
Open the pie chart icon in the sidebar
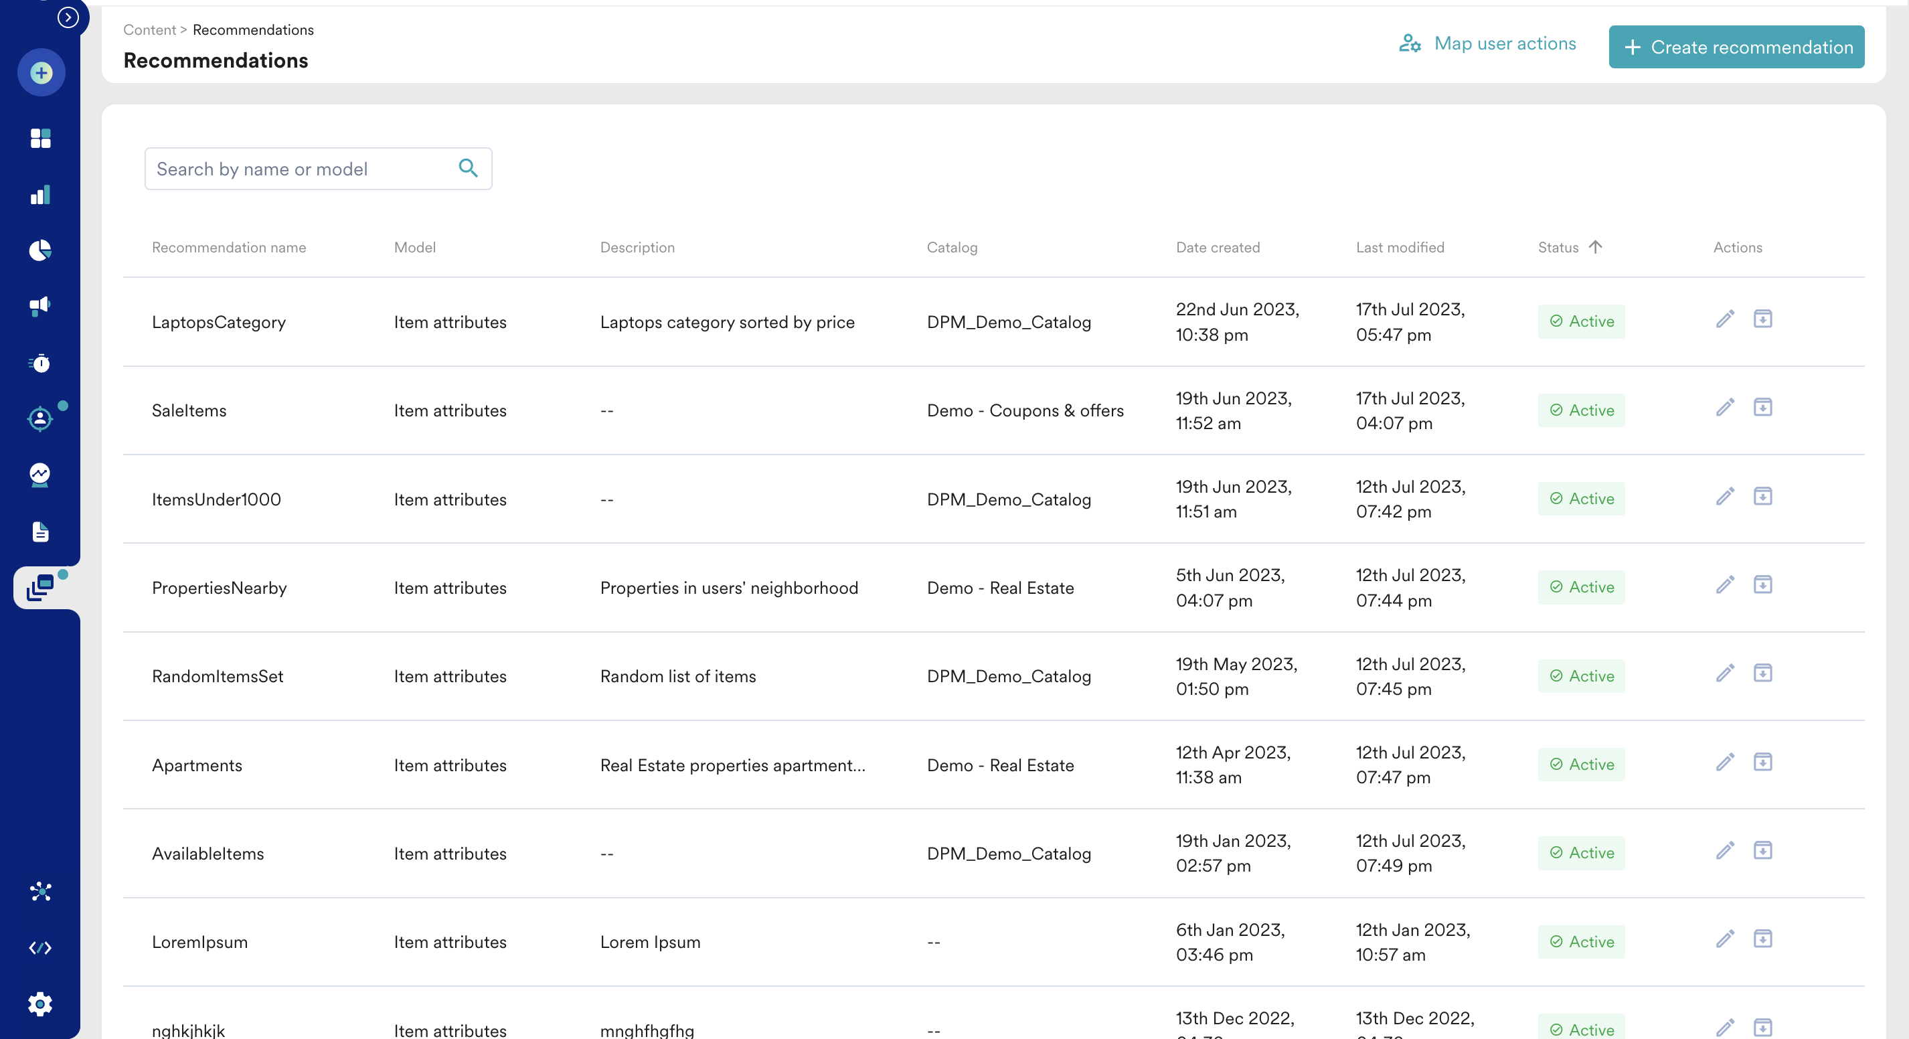41,250
